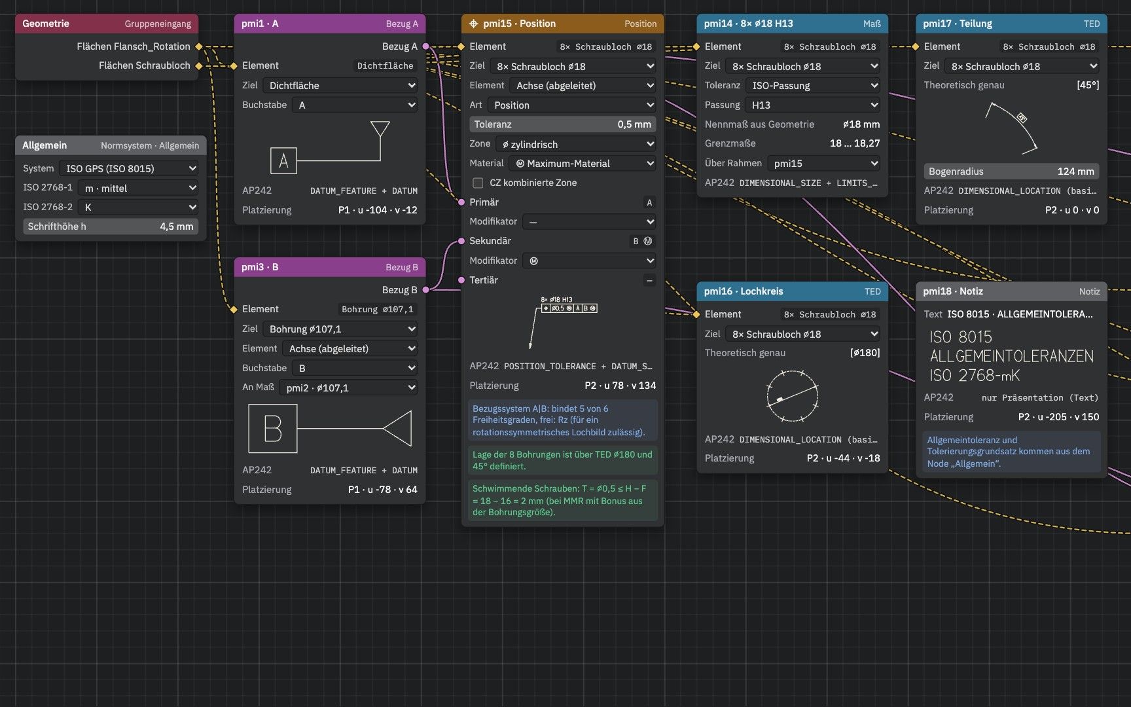Open the ISO 2768-1 m · mittel dropdown

pos(138,188)
